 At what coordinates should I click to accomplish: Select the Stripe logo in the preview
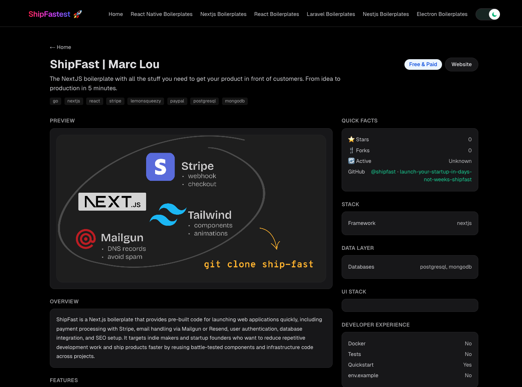tap(160, 167)
